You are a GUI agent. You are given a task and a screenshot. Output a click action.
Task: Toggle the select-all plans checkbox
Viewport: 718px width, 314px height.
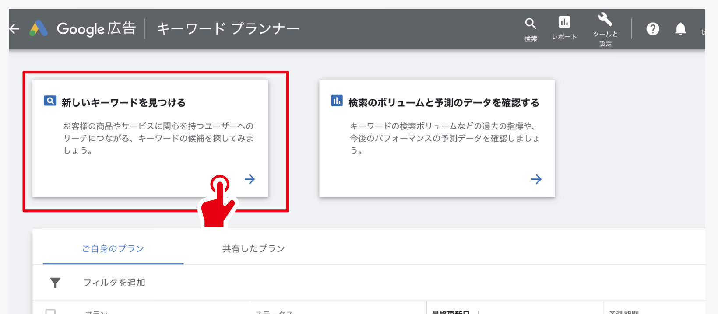tap(51, 311)
